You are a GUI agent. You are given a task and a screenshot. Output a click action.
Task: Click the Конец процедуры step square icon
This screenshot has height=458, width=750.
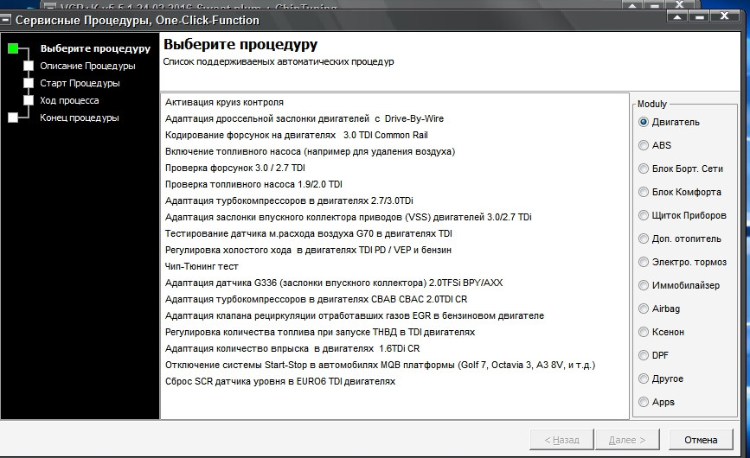click(x=12, y=118)
